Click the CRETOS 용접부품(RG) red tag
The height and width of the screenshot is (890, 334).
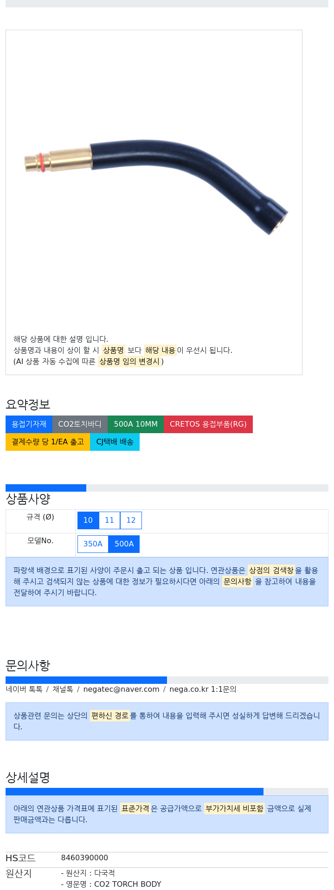[x=208, y=424]
